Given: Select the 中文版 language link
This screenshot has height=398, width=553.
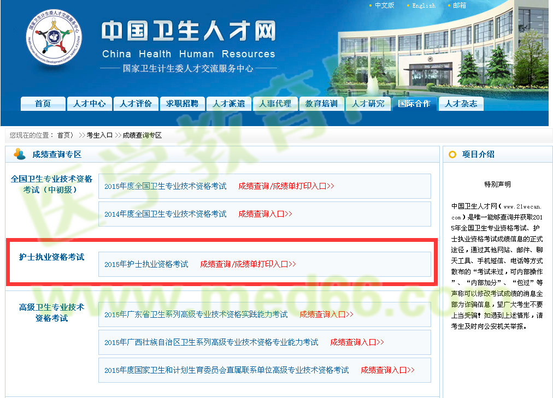Looking at the screenshot, I should (x=384, y=5).
